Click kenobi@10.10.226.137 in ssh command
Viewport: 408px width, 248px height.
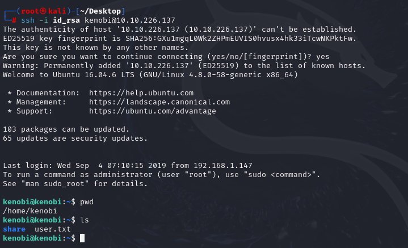point(130,20)
